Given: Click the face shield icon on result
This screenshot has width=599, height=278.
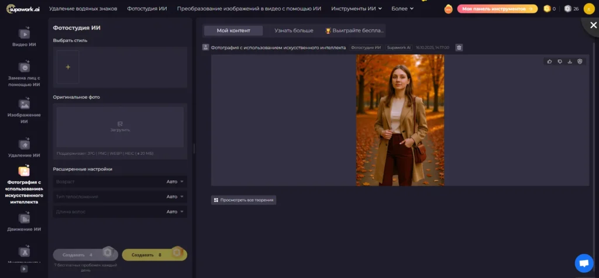Looking at the screenshot, I should (x=580, y=61).
